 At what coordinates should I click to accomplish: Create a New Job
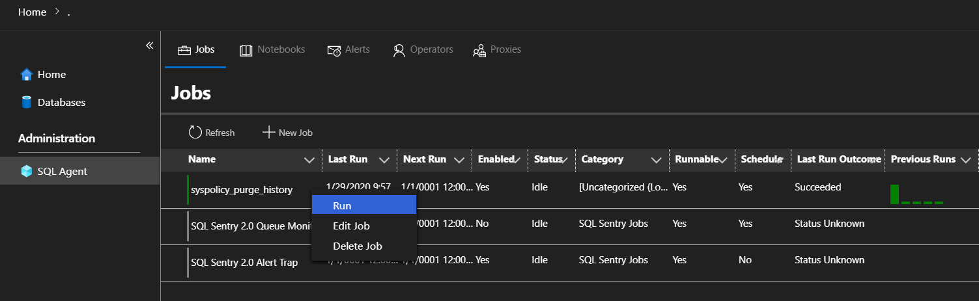tap(287, 133)
